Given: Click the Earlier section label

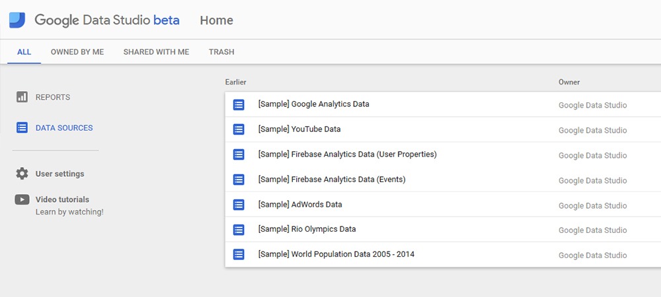Looking at the screenshot, I should tap(236, 82).
